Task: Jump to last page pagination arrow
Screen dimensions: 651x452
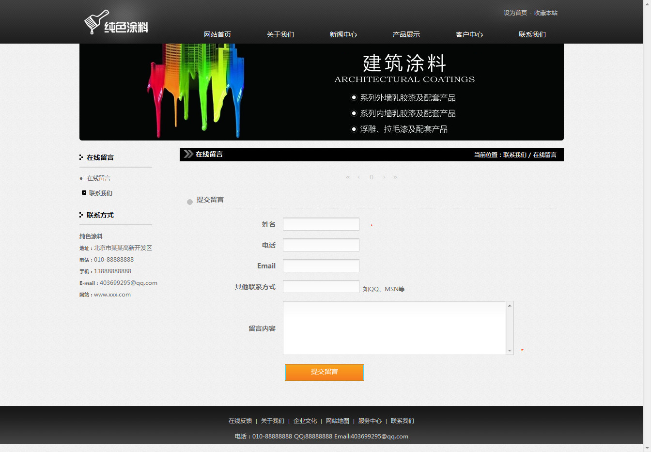Action: [395, 177]
